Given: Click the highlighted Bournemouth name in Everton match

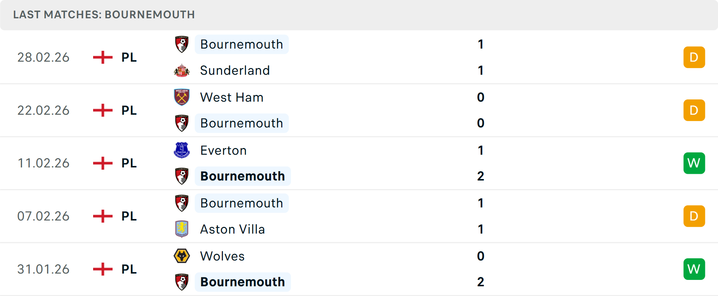Looking at the screenshot, I should pos(243,176).
